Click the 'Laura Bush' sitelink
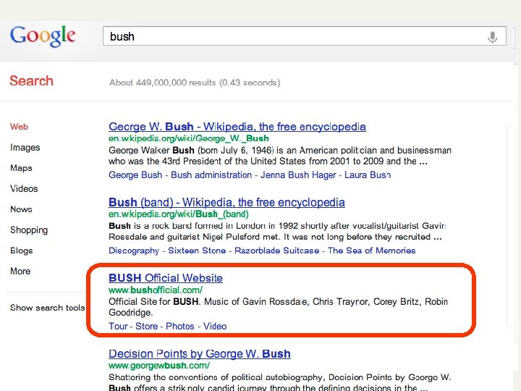 (x=368, y=175)
